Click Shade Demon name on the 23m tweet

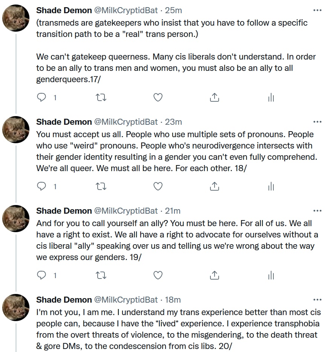[64, 122]
